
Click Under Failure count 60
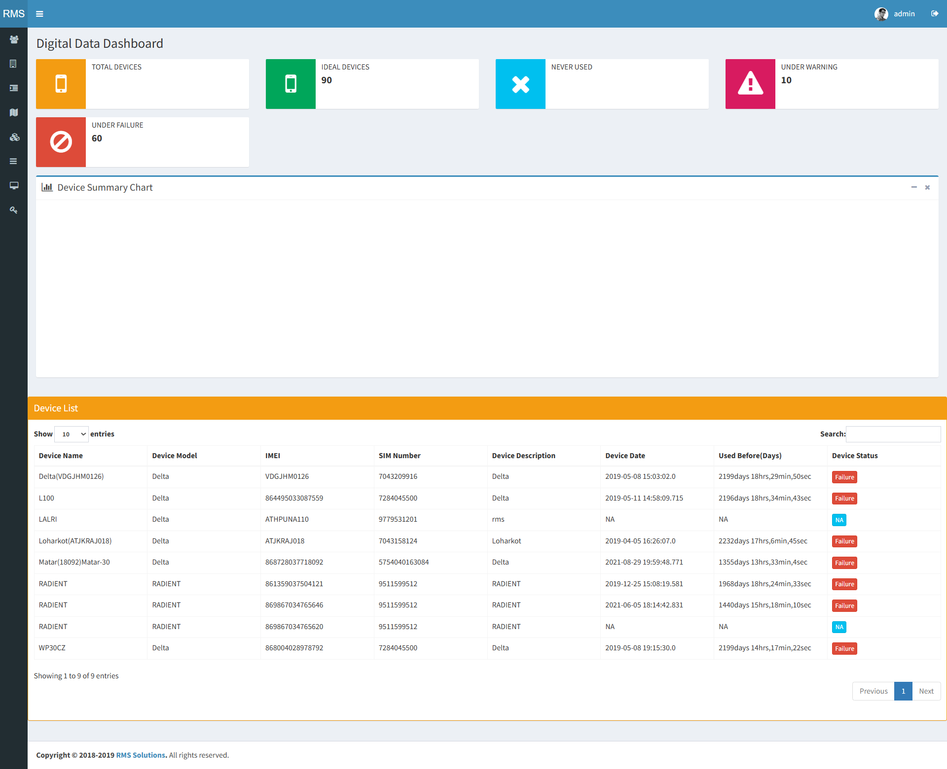(97, 138)
